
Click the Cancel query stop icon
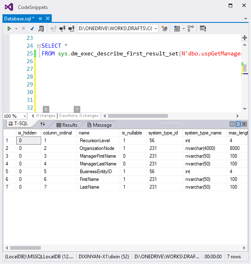pyautogui.click(x=23, y=29)
